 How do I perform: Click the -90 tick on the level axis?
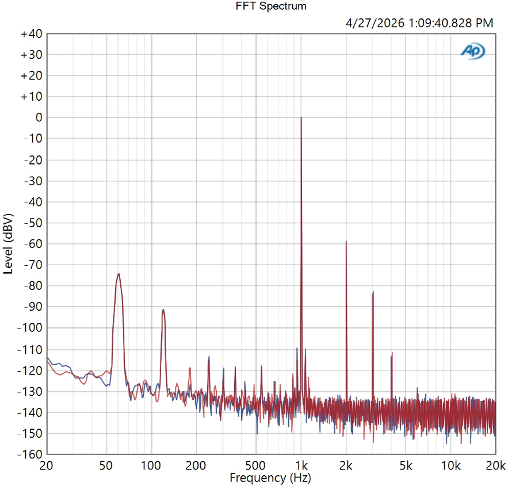33,307
